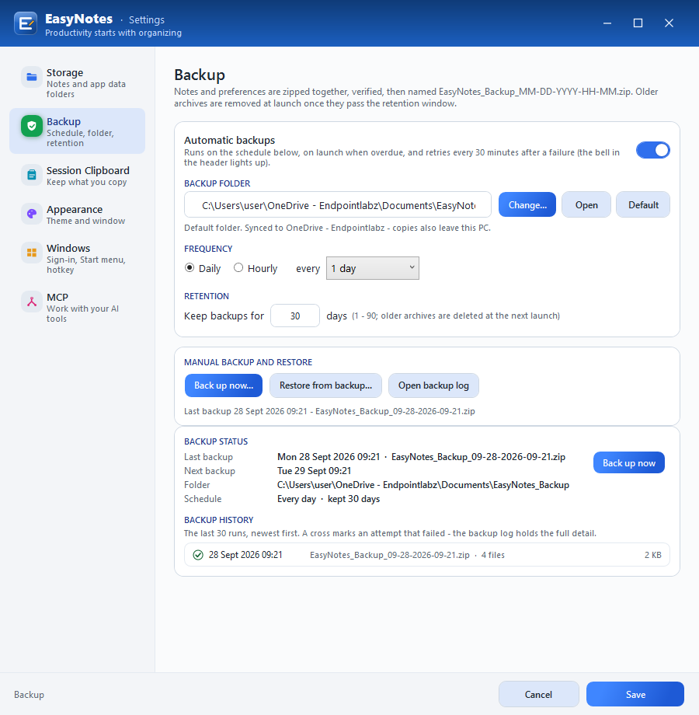Select the green shield Backup icon

coord(31,126)
